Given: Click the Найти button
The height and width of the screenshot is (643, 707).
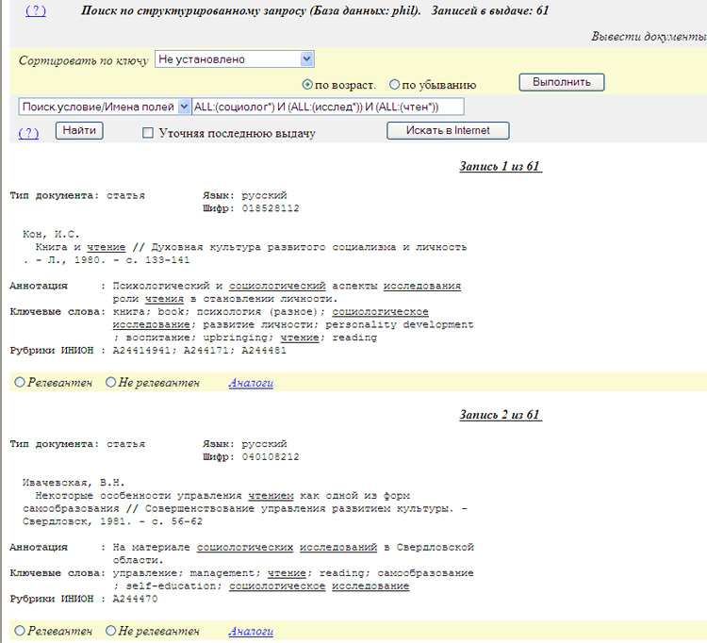Looking at the screenshot, I should coord(79,130).
